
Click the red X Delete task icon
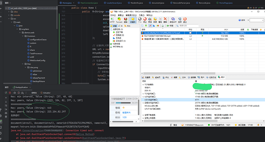[x=165, y=20]
